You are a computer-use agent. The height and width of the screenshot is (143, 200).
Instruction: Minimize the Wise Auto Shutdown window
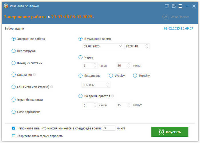pyautogui.click(x=187, y=6)
